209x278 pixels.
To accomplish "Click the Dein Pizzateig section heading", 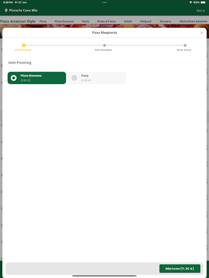I will [x=20, y=62].
